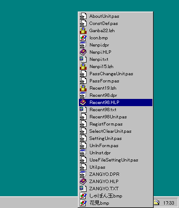Click the archive box icon for Ganba22.lzh
This screenshot has width=179, height=208.
83,30
